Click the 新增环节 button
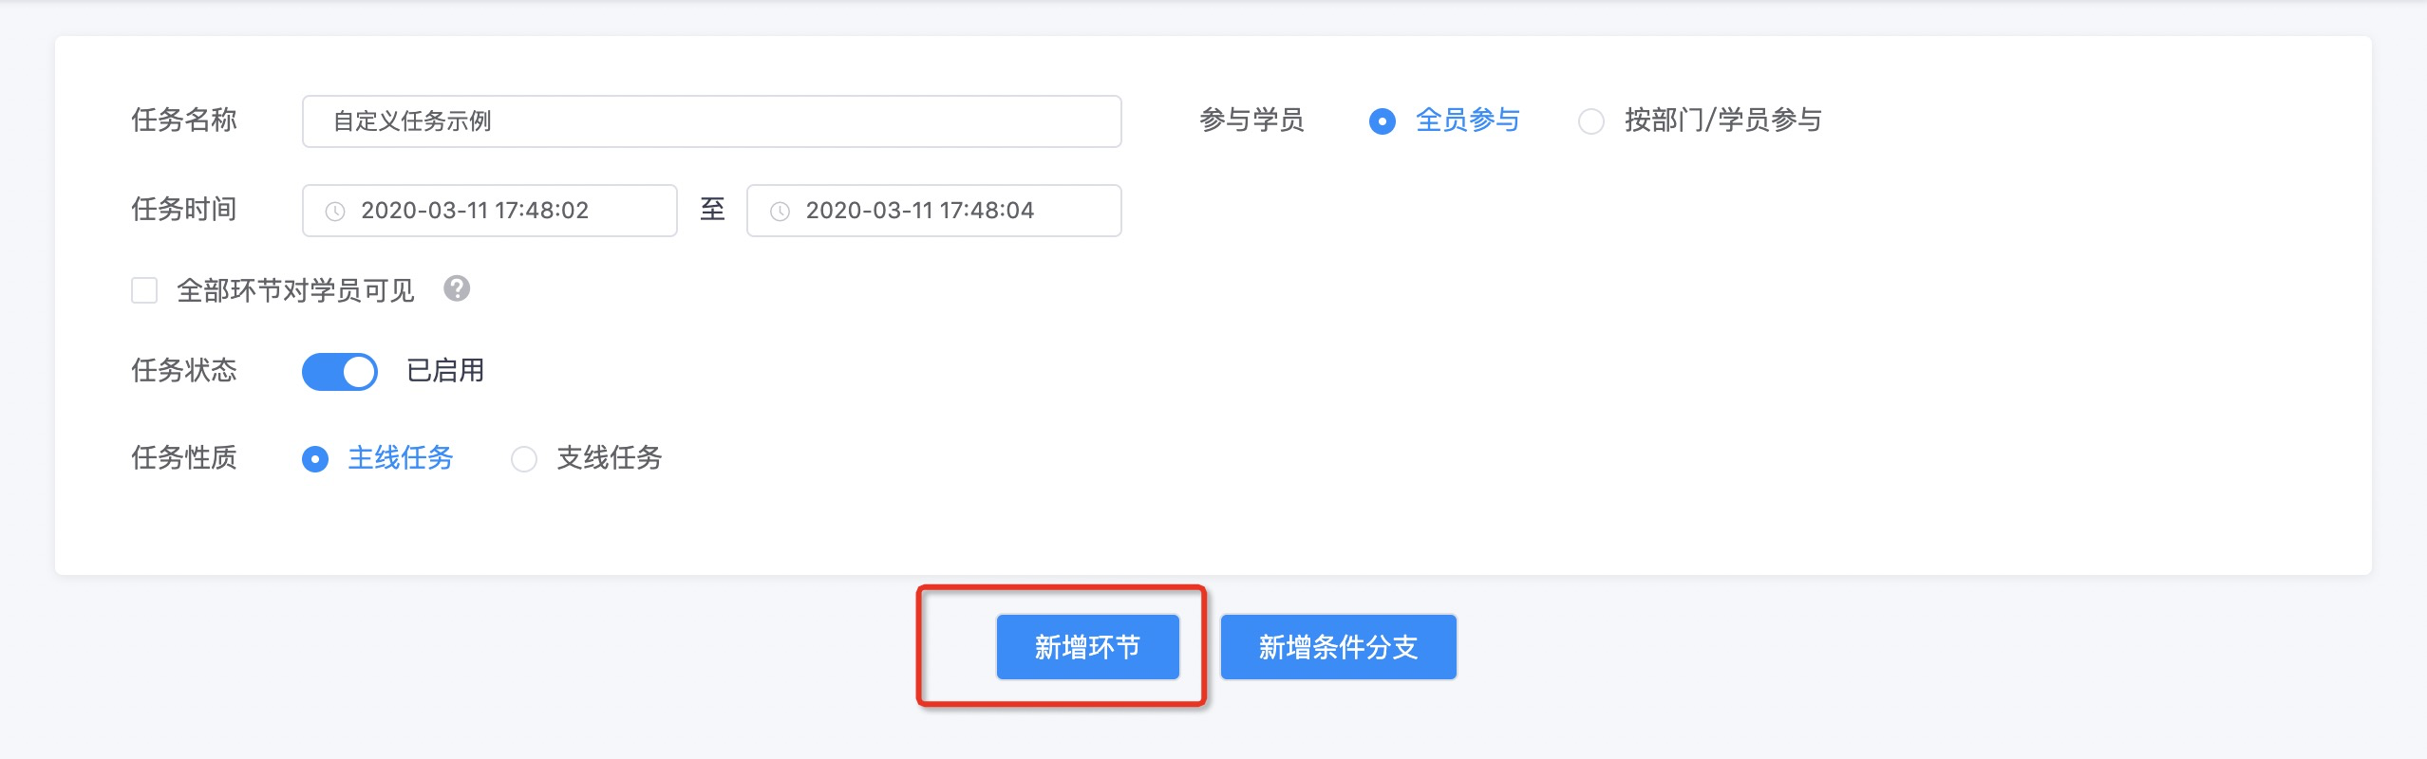The height and width of the screenshot is (759, 2427). pyautogui.click(x=1087, y=647)
